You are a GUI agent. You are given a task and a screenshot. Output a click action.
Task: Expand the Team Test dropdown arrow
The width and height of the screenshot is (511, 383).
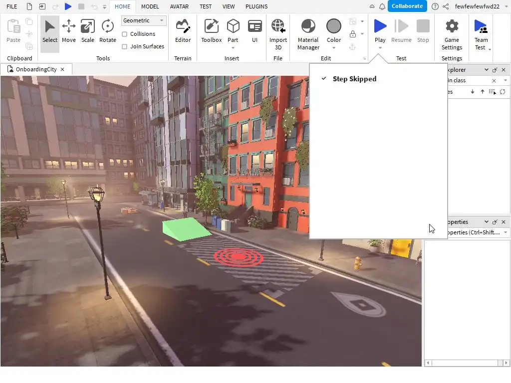[490, 49]
